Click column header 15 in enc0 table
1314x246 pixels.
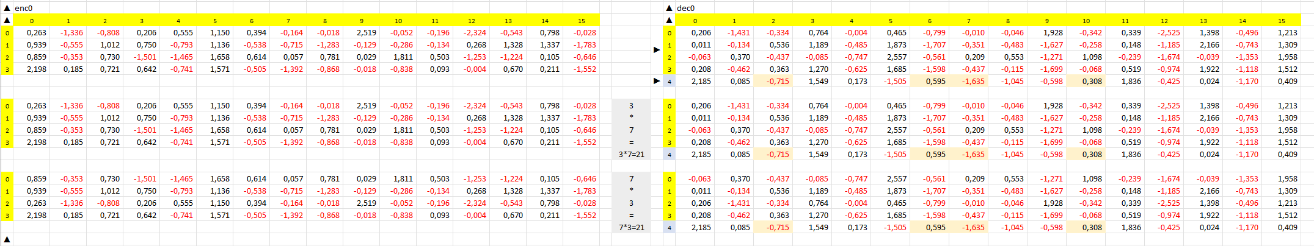pos(581,21)
